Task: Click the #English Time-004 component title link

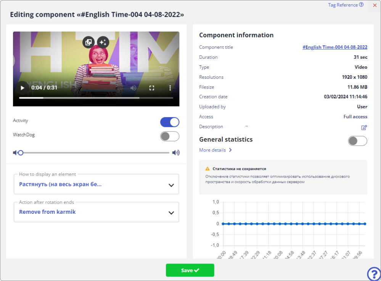Action: [335, 47]
